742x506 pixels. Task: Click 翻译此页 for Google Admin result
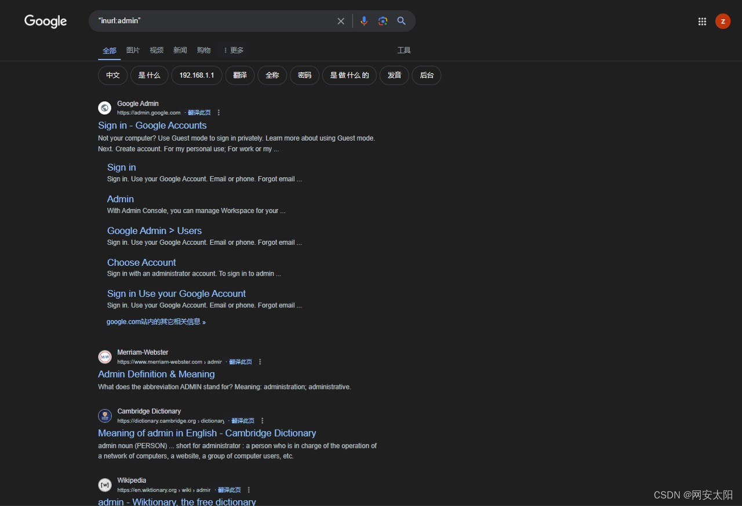click(x=199, y=113)
